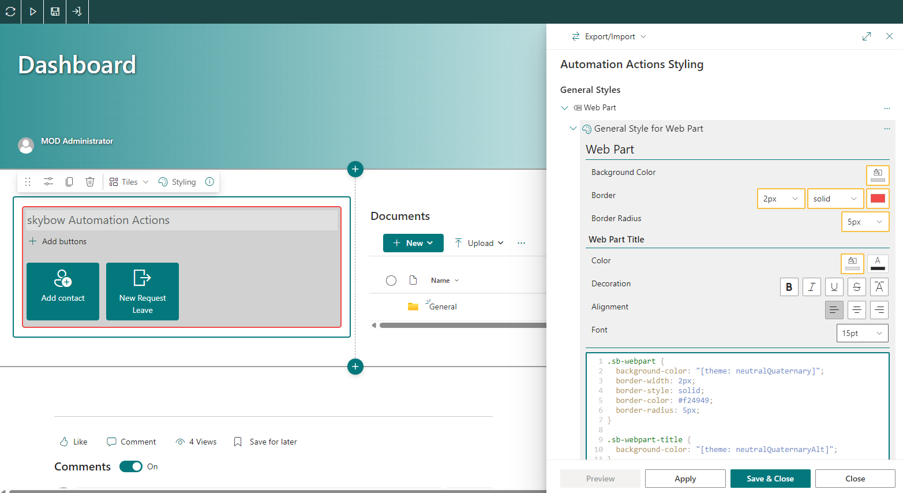Toggle Italic decoration
The width and height of the screenshot is (903, 493).
click(x=811, y=287)
